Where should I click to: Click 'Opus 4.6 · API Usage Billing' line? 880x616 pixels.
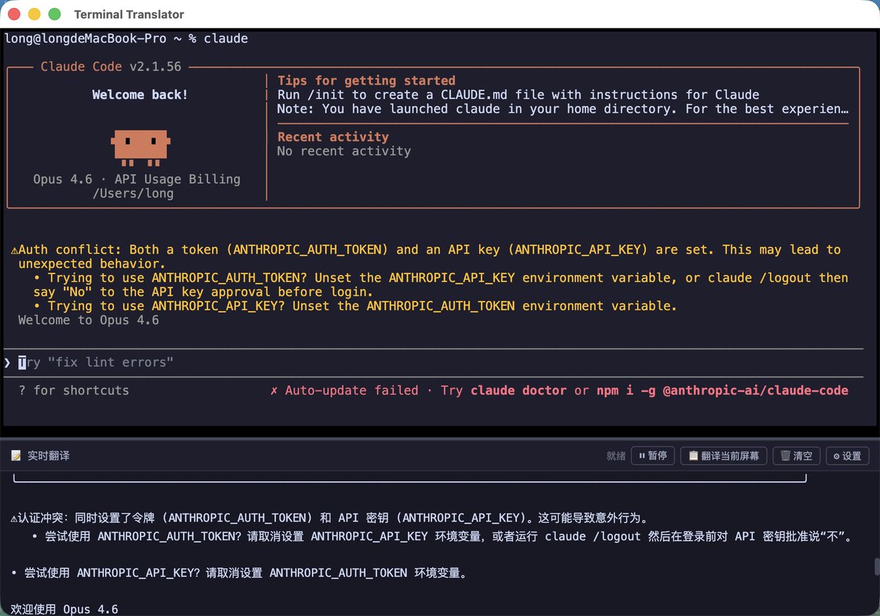click(x=136, y=179)
